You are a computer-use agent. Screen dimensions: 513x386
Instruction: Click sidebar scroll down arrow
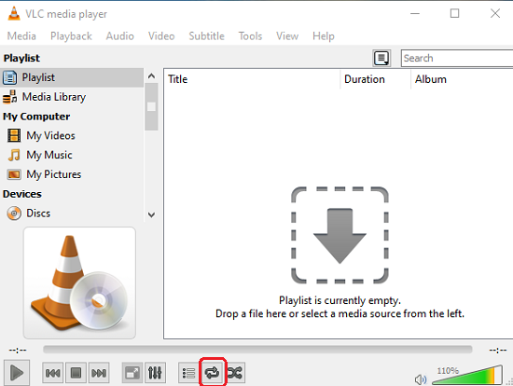(x=151, y=215)
